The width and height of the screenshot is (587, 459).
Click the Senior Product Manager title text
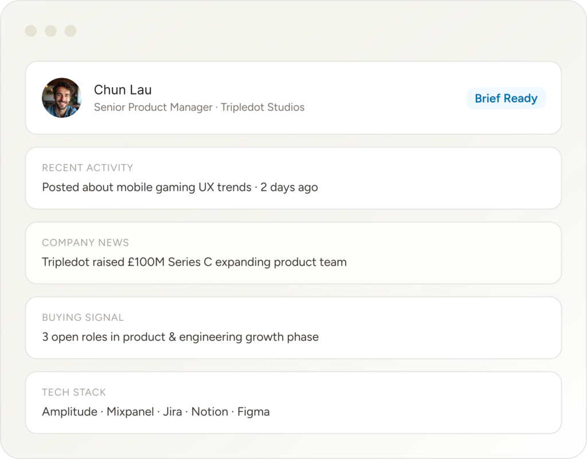pos(153,107)
